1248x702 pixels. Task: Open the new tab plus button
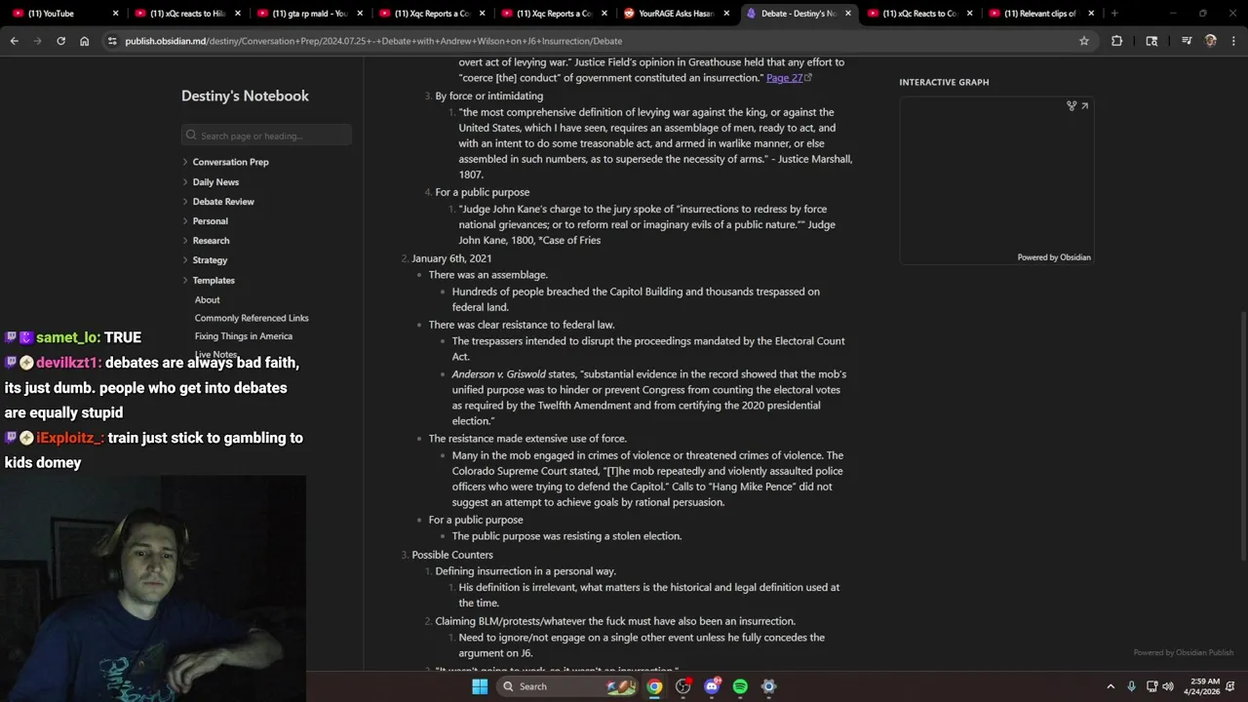[1114, 14]
